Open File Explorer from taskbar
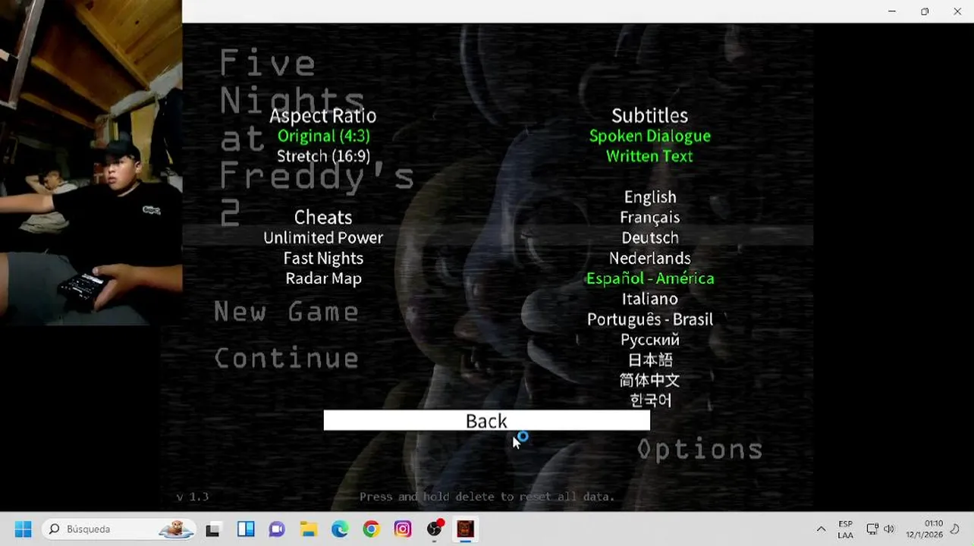 pyautogui.click(x=309, y=529)
